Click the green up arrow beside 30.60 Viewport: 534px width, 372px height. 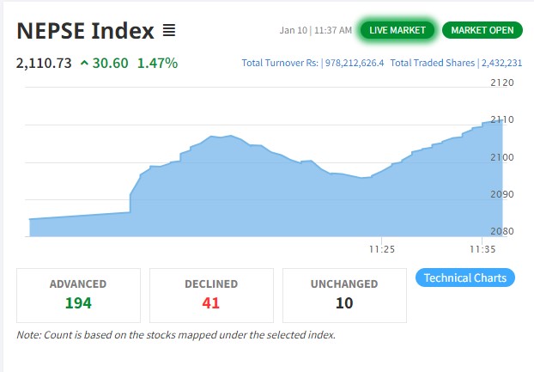coord(84,63)
